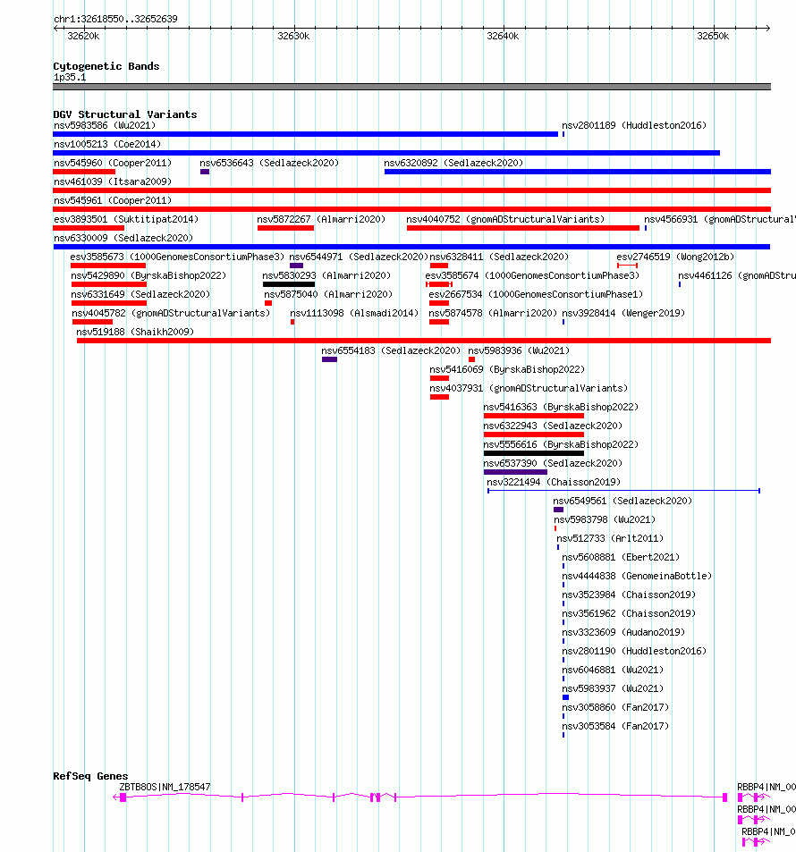Click nsv545960 (Cooper2011) label
This screenshot has width=796, height=852.
113,163
